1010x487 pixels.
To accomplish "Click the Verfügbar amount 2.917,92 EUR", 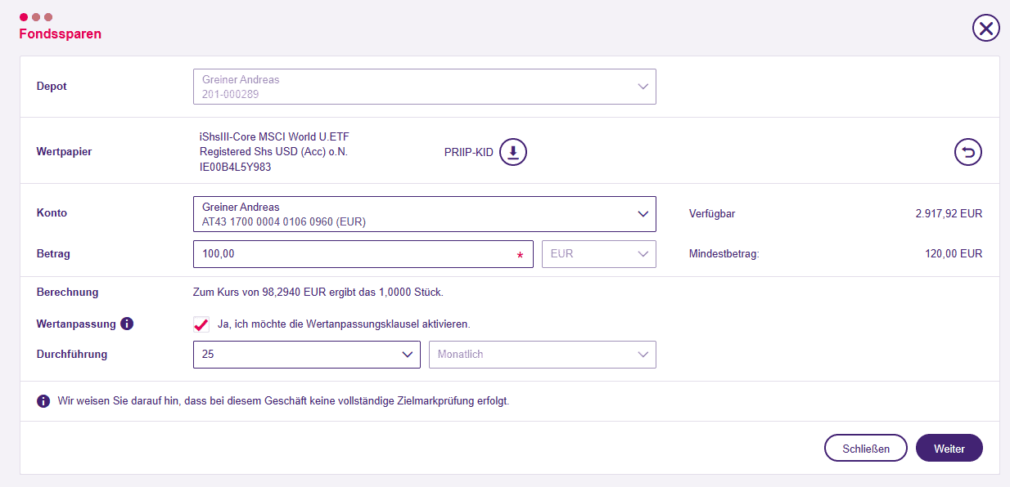I will (x=949, y=214).
